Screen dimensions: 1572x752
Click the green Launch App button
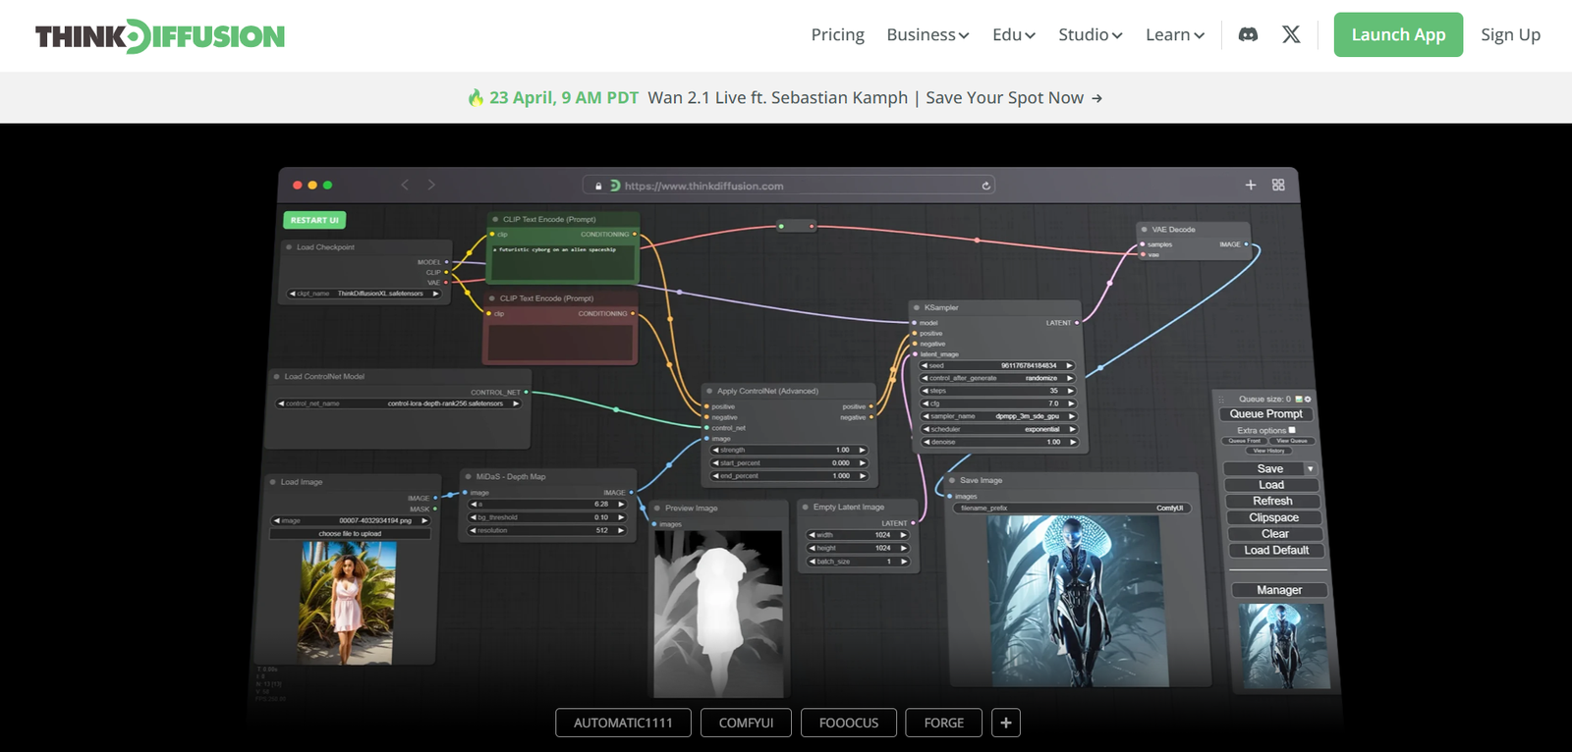tap(1397, 34)
